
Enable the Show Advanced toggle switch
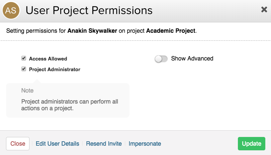(161, 59)
